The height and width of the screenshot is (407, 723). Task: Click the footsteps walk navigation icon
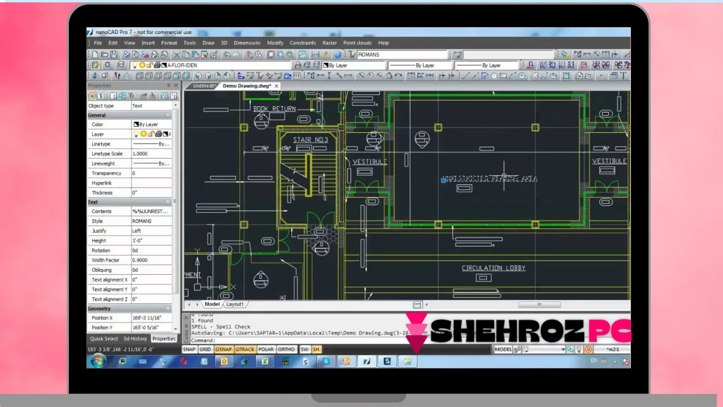pos(117,76)
